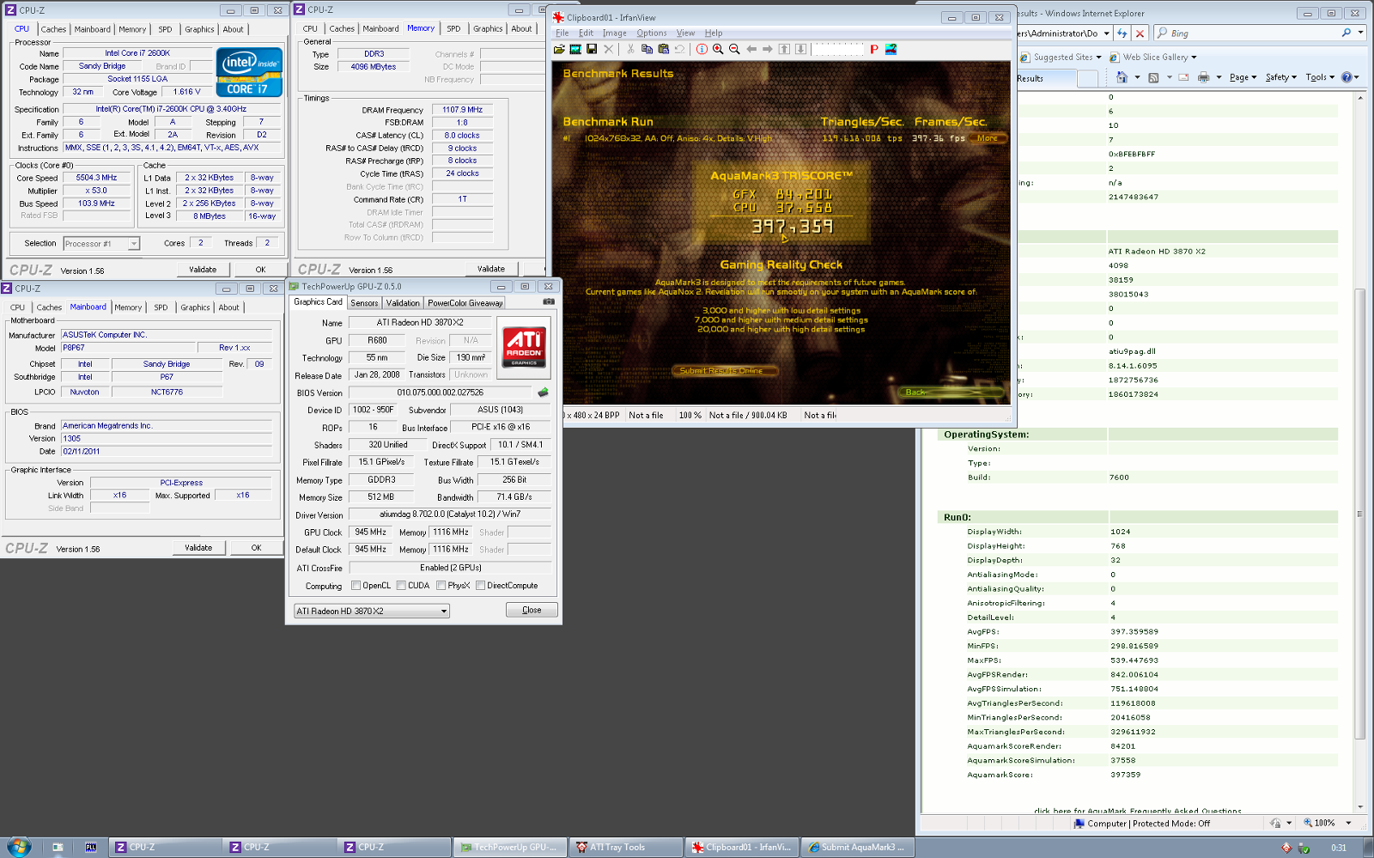Toggle PhysX checkbox in GPU-Z
1374x858 pixels.
click(x=441, y=586)
